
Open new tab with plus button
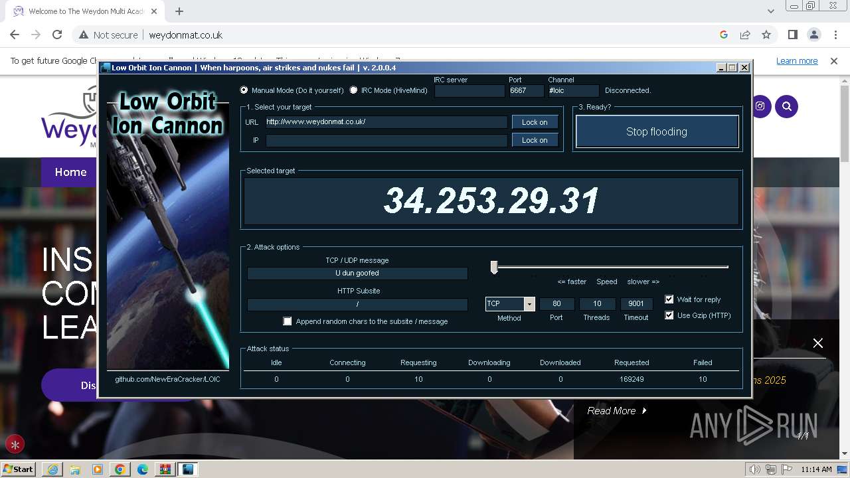[179, 11]
